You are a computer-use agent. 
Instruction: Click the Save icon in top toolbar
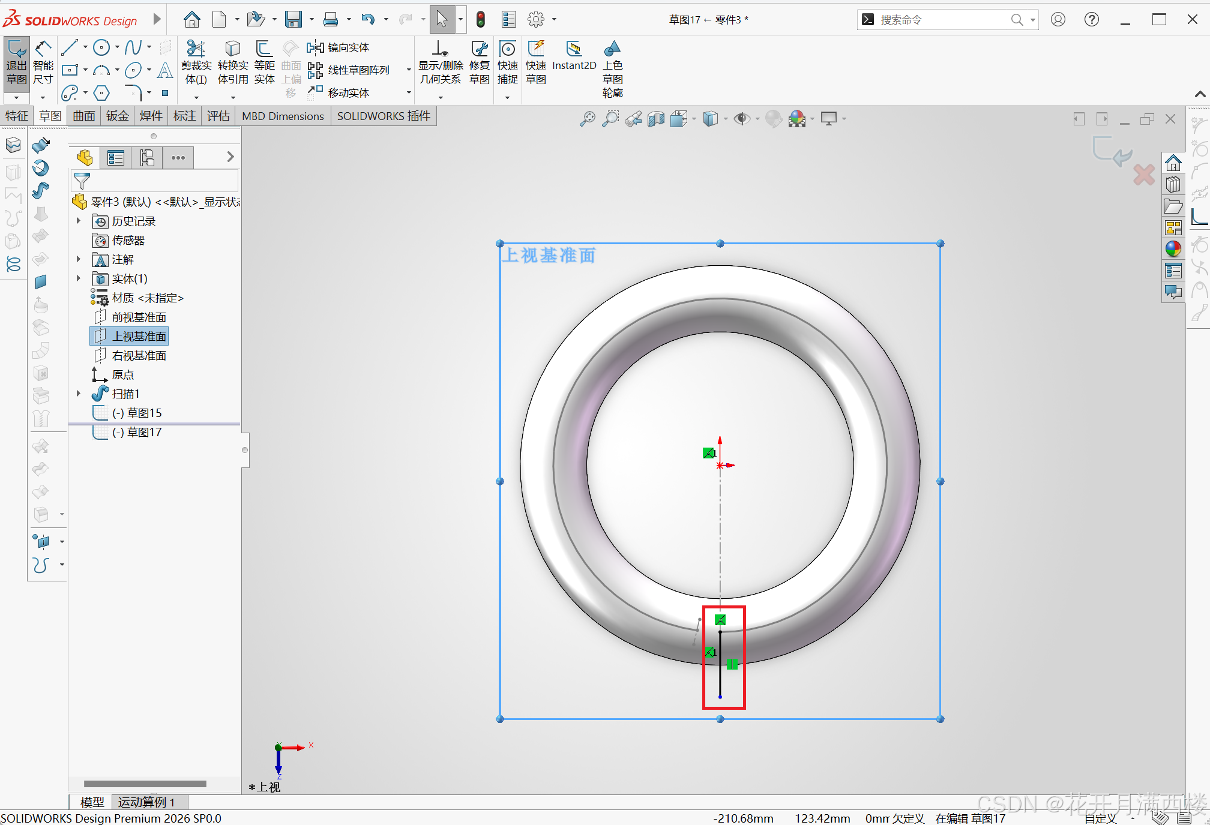(293, 19)
